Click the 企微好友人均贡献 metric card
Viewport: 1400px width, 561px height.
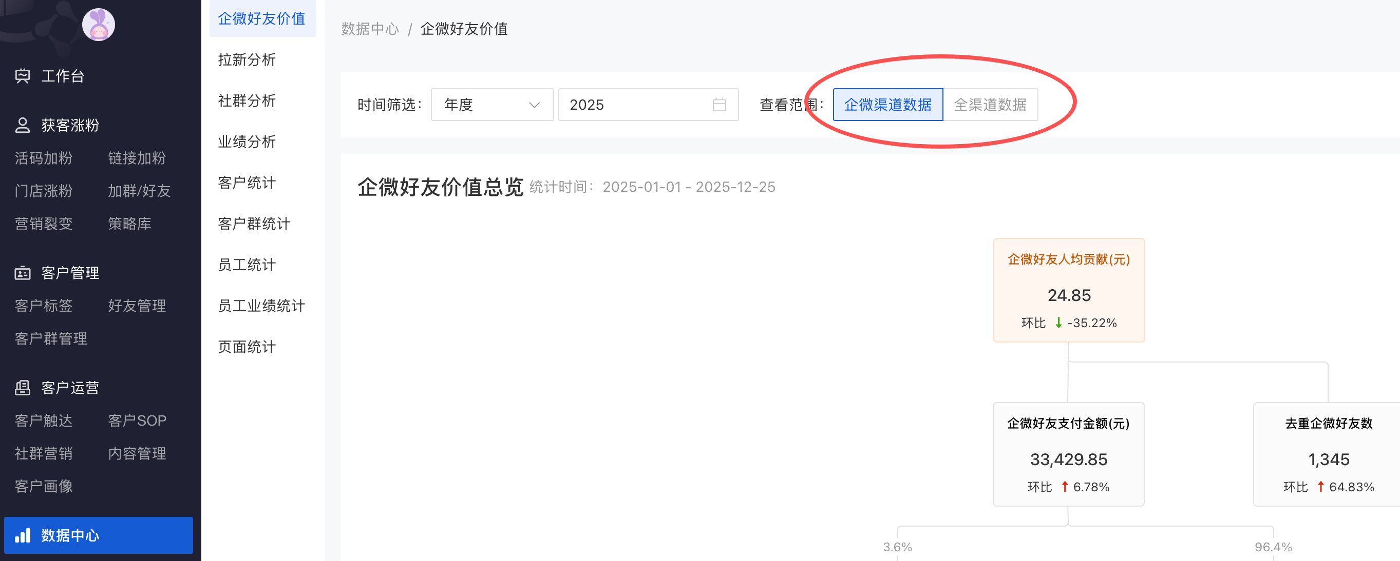click(1068, 290)
